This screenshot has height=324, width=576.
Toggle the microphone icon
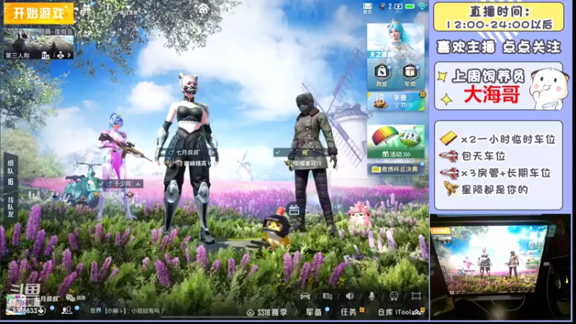click(372, 296)
